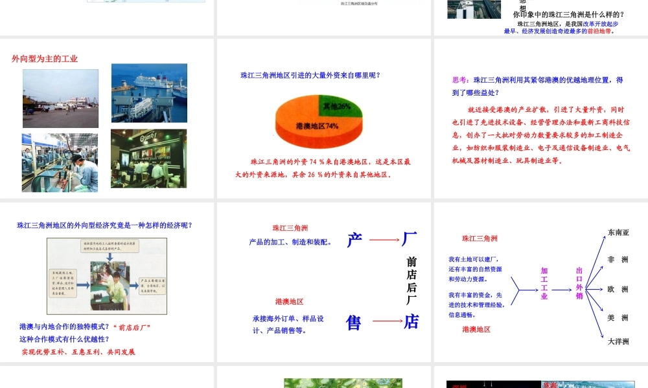648x388 pixels.
Task: Click the text 这种合作模式有什么优越性？
Action: tap(64, 339)
